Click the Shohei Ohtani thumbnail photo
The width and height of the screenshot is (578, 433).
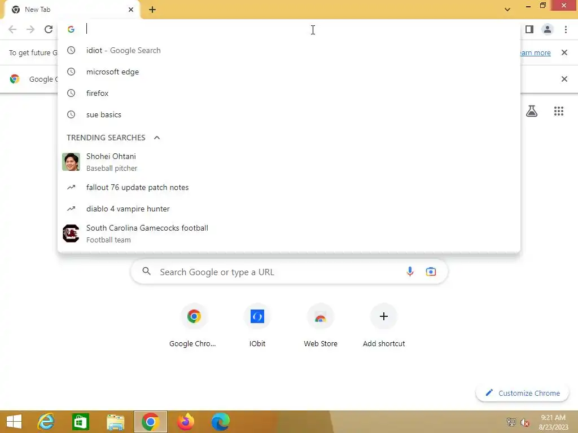pyautogui.click(x=71, y=162)
